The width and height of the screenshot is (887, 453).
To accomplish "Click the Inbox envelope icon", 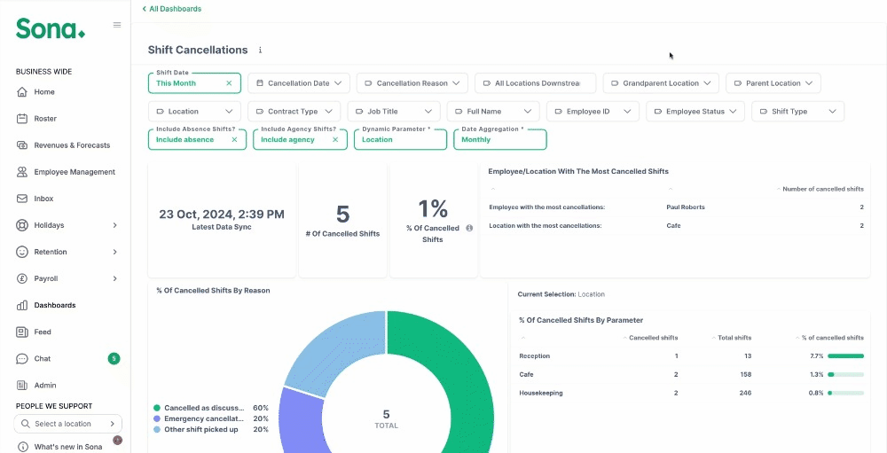I will [x=22, y=199].
